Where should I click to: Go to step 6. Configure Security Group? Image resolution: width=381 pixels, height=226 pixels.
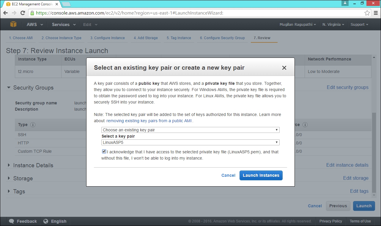click(222, 38)
